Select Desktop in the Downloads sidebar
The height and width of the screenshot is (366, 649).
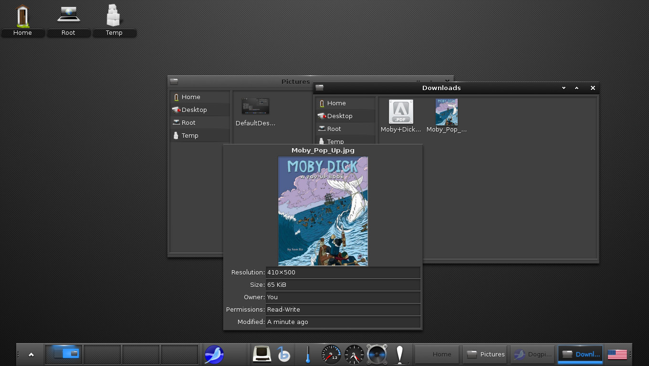coord(340,116)
